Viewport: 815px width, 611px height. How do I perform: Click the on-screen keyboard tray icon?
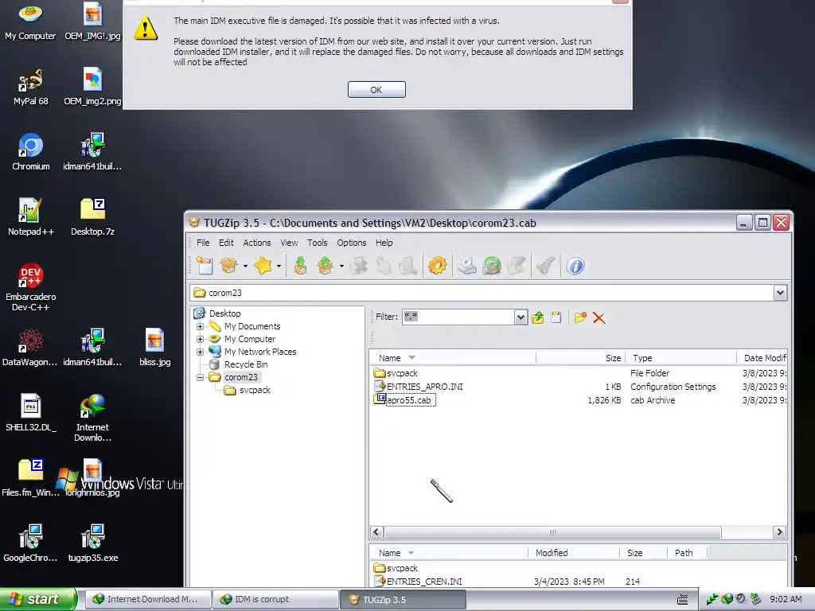[682, 600]
